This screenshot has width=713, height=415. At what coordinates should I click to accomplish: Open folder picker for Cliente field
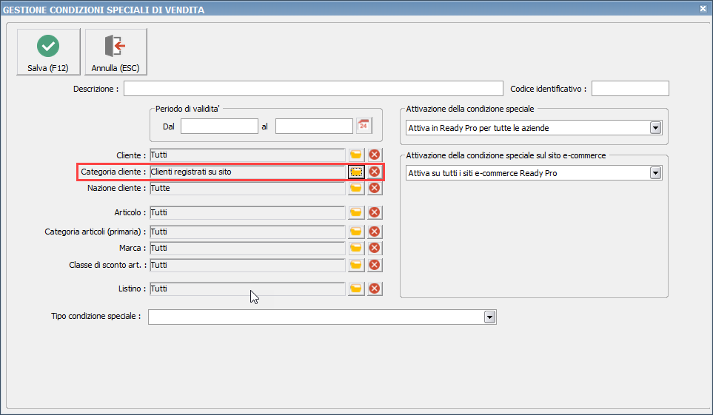click(356, 155)
